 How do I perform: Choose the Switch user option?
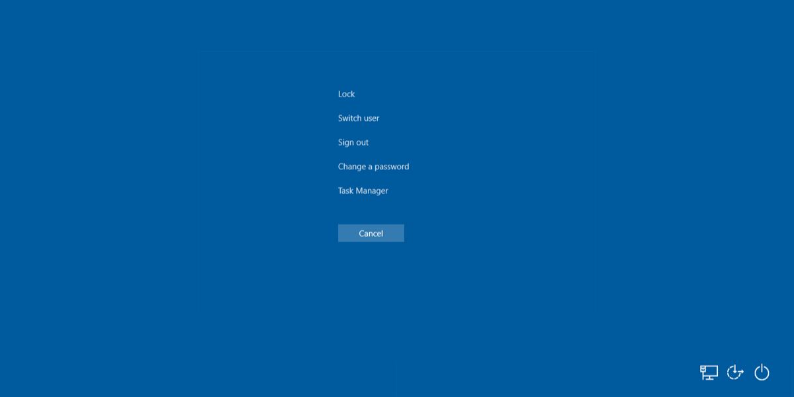tap(359, 118)
